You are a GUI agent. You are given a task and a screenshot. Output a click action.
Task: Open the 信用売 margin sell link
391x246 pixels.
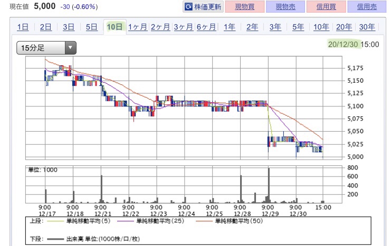367,7
